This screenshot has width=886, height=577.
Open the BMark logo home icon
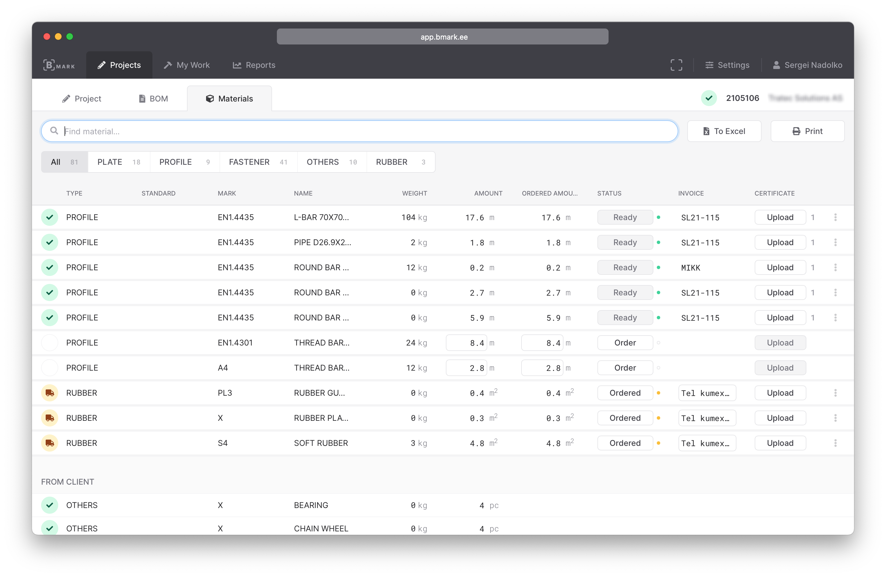coord(59,65)
